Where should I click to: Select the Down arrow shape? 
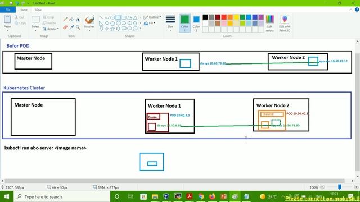point(101,29)
